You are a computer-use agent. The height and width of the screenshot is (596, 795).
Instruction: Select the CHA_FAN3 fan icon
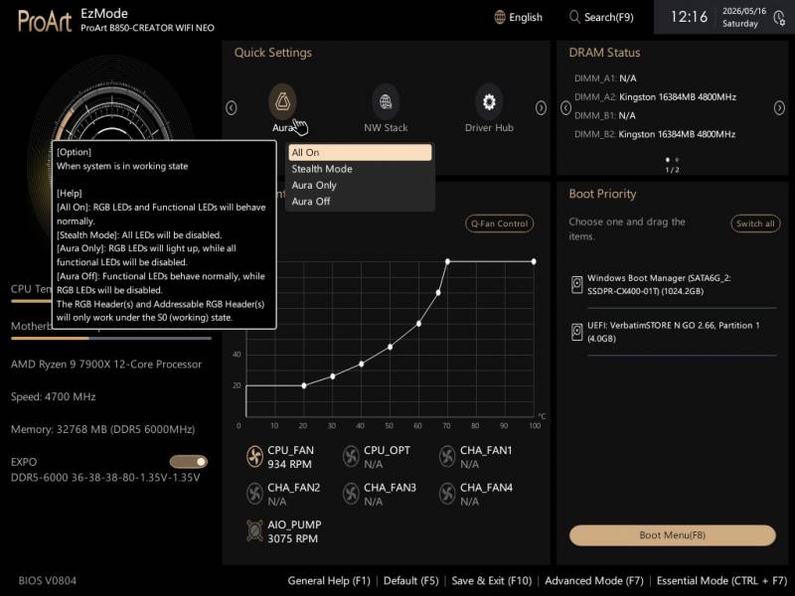point(351,494)
